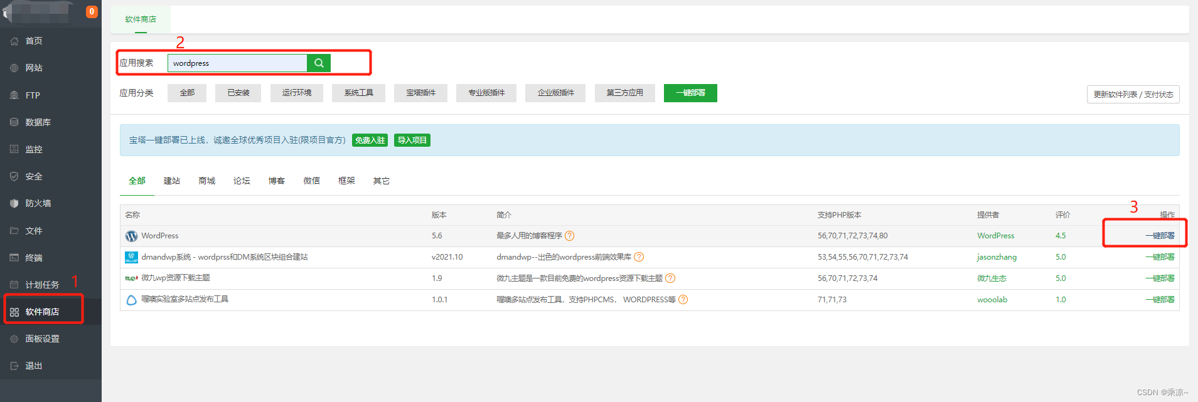
Task: Click the 多站点发布工具 droplet icon
Action: click(x=131, y=300)
